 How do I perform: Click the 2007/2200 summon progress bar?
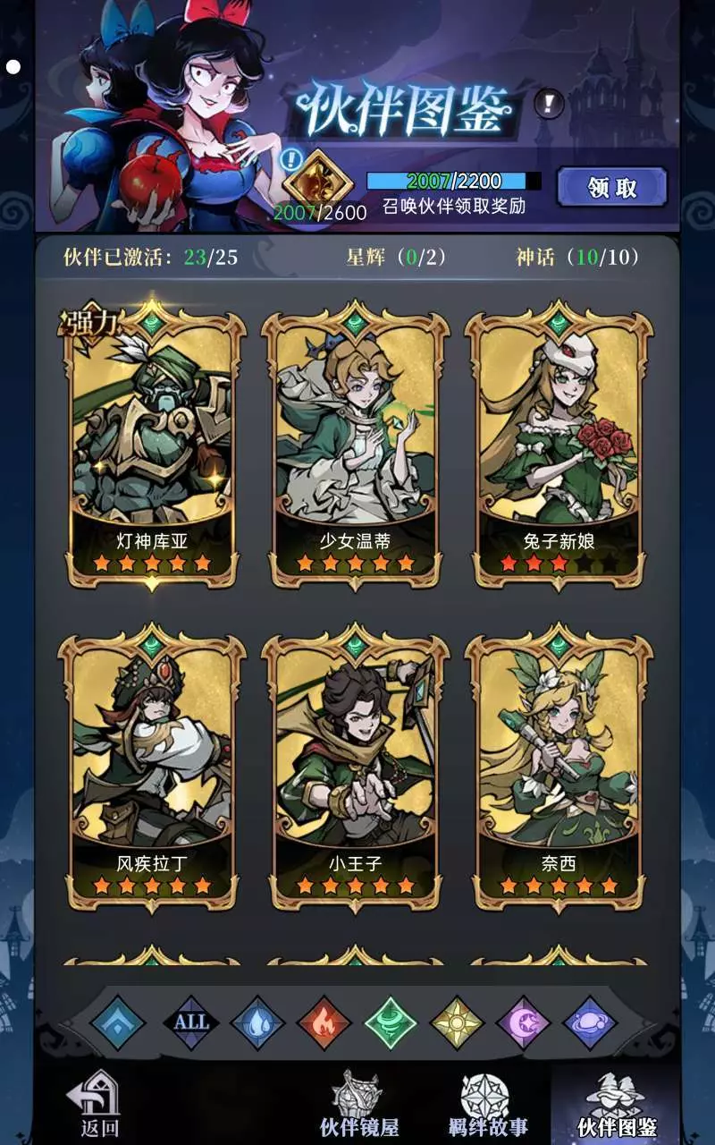pyautogui.click(x=454, y=181)
